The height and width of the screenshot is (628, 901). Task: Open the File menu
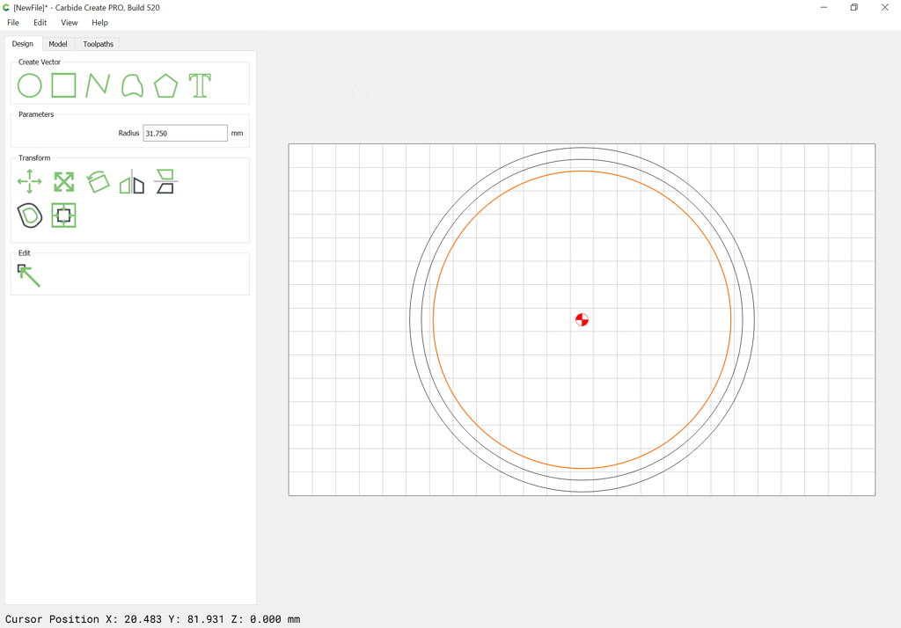(x=12, y=22)
